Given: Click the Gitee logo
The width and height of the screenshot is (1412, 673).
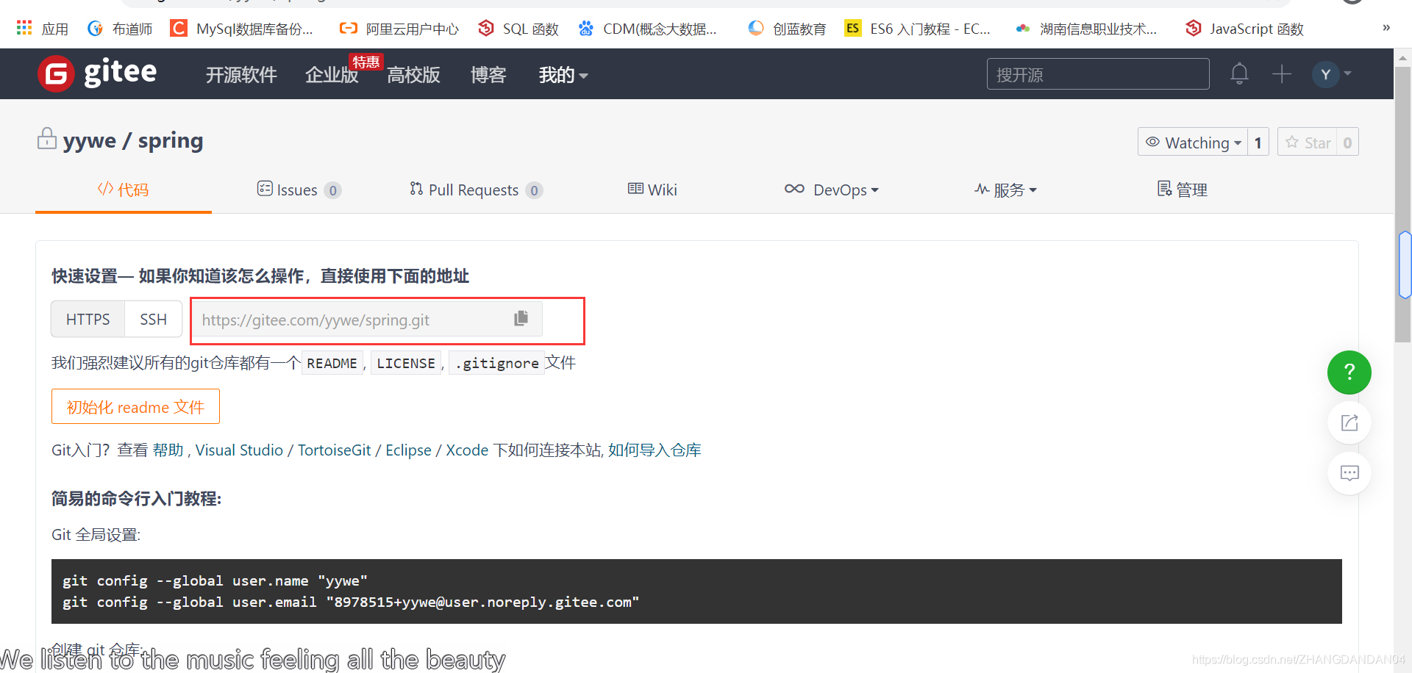Looking at the screenshot, I should (x=97, y=73).
